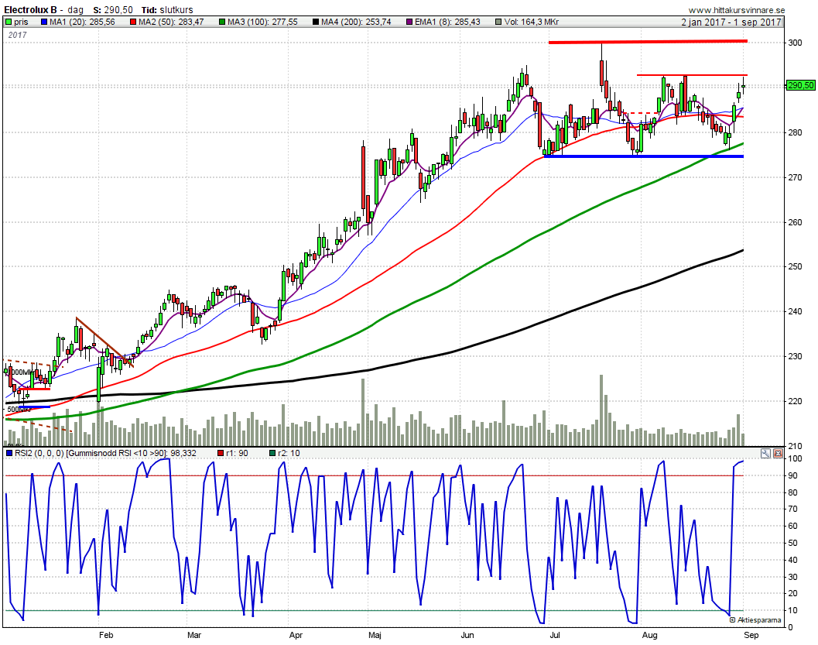Image resolution: width=818 pixels, height=645 pixels.
Task: Click the 'Vol: 164,3 MKr' legend text
Action: [532, 22]
